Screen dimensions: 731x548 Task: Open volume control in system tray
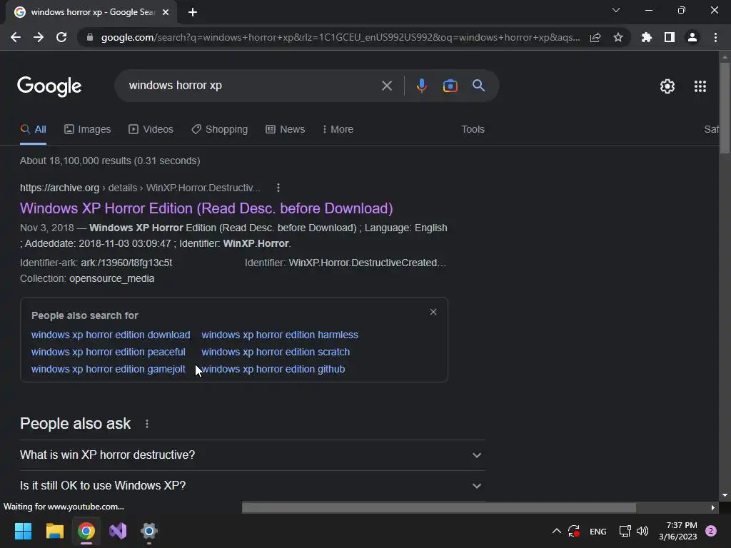tap(642, 531)
